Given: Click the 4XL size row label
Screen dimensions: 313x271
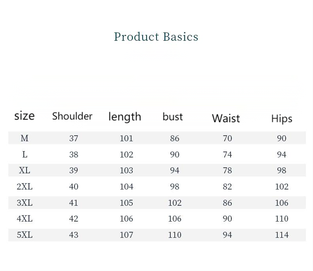Looking at the screenshot, I should (x=25, y=219).
